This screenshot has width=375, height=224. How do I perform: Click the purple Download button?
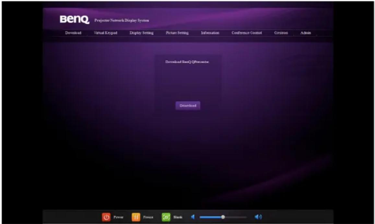point(188,106)
